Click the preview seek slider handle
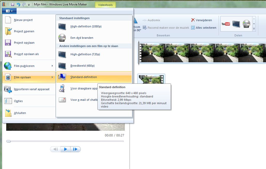 tap(9, 141)
